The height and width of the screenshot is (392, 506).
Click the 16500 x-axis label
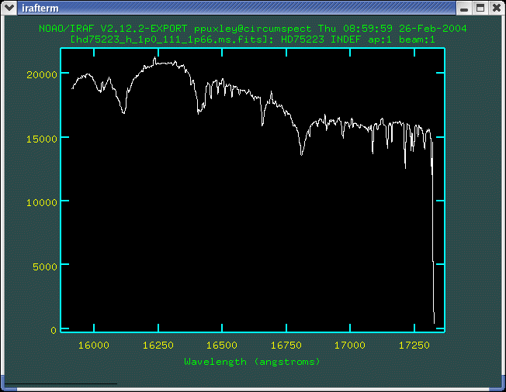[x=222, y=346]
